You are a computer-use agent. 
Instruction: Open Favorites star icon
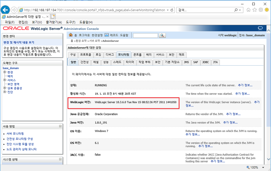pyautogui.click(x=254, y=10)
